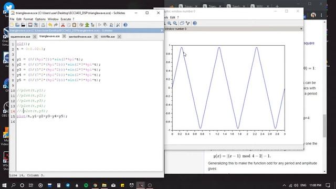
Task: Close the WAVfile.sce tab
Action: point(119,37)
